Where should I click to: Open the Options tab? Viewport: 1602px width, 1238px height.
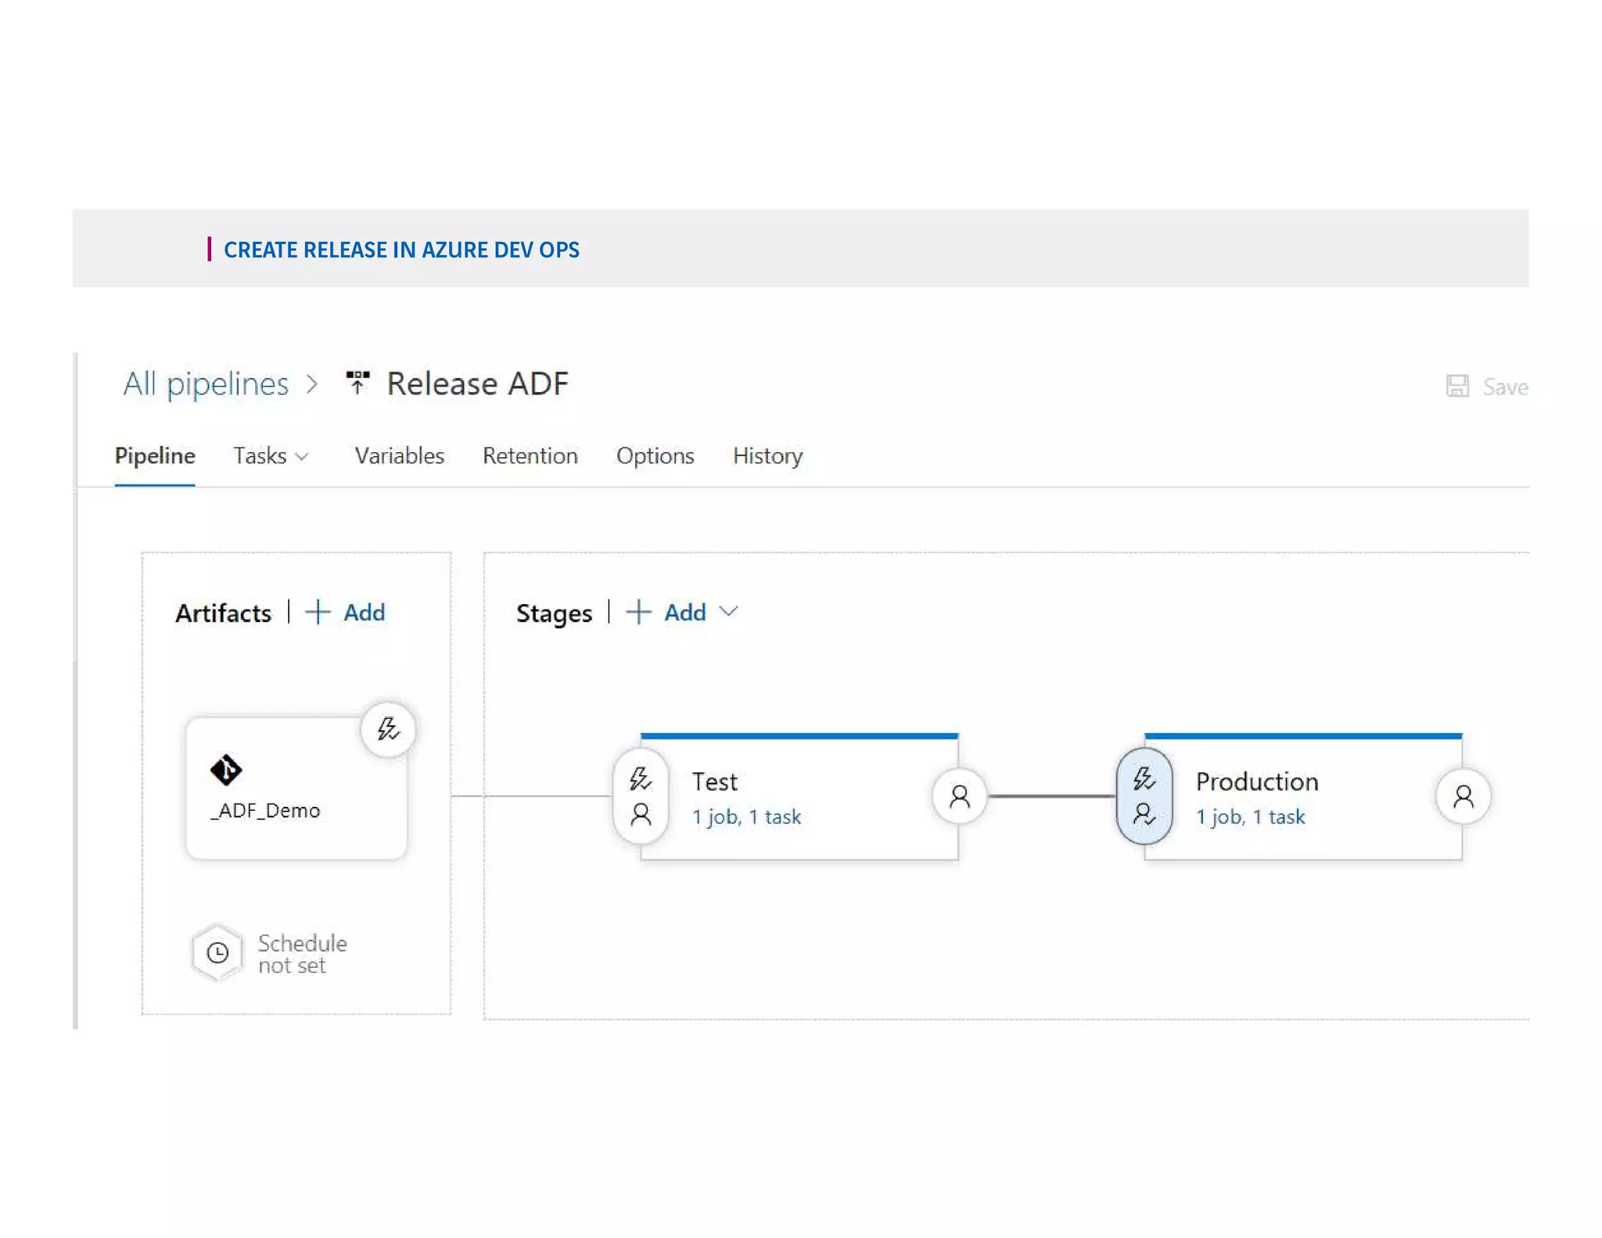[x=655, y=455]
